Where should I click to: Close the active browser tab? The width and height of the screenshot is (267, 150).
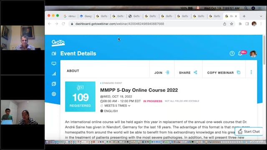(236, 16)
